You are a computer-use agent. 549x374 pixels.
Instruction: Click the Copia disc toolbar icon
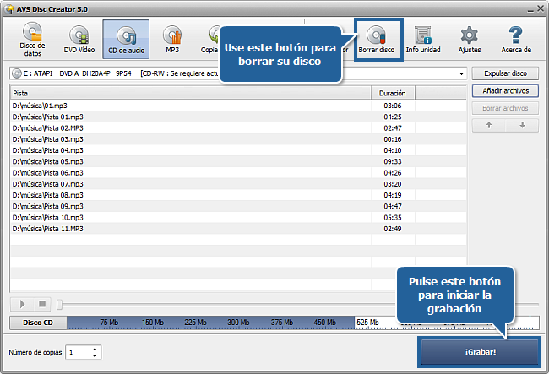(x=209, y=39)
